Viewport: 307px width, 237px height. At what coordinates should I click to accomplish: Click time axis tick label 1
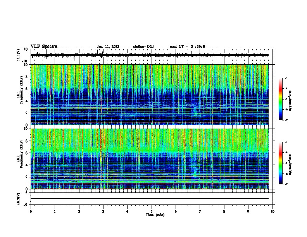click(55, 211)
